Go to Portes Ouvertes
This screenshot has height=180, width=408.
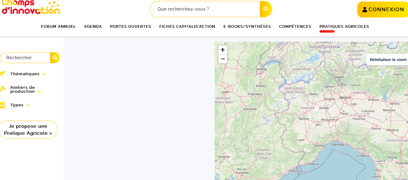[x=130, y=27]
